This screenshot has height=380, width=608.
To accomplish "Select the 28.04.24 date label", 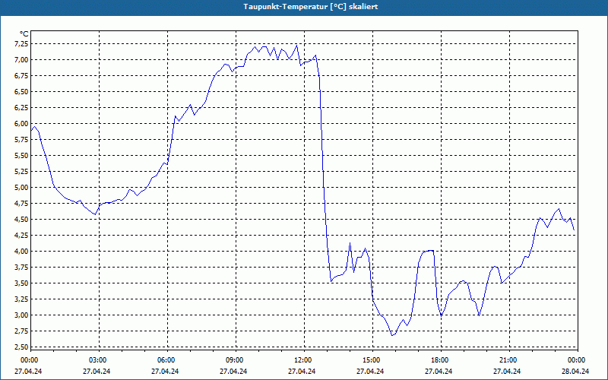I will [575, 372].
